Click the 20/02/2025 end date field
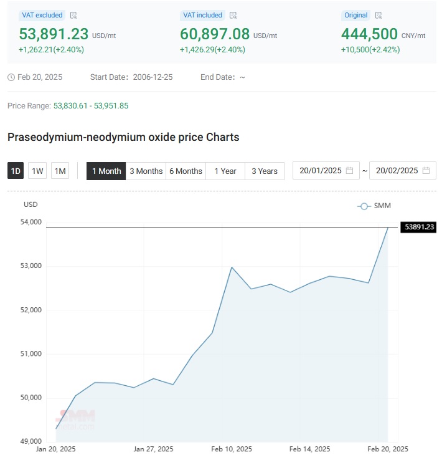 pyautogui.click(x=403, y=171)
